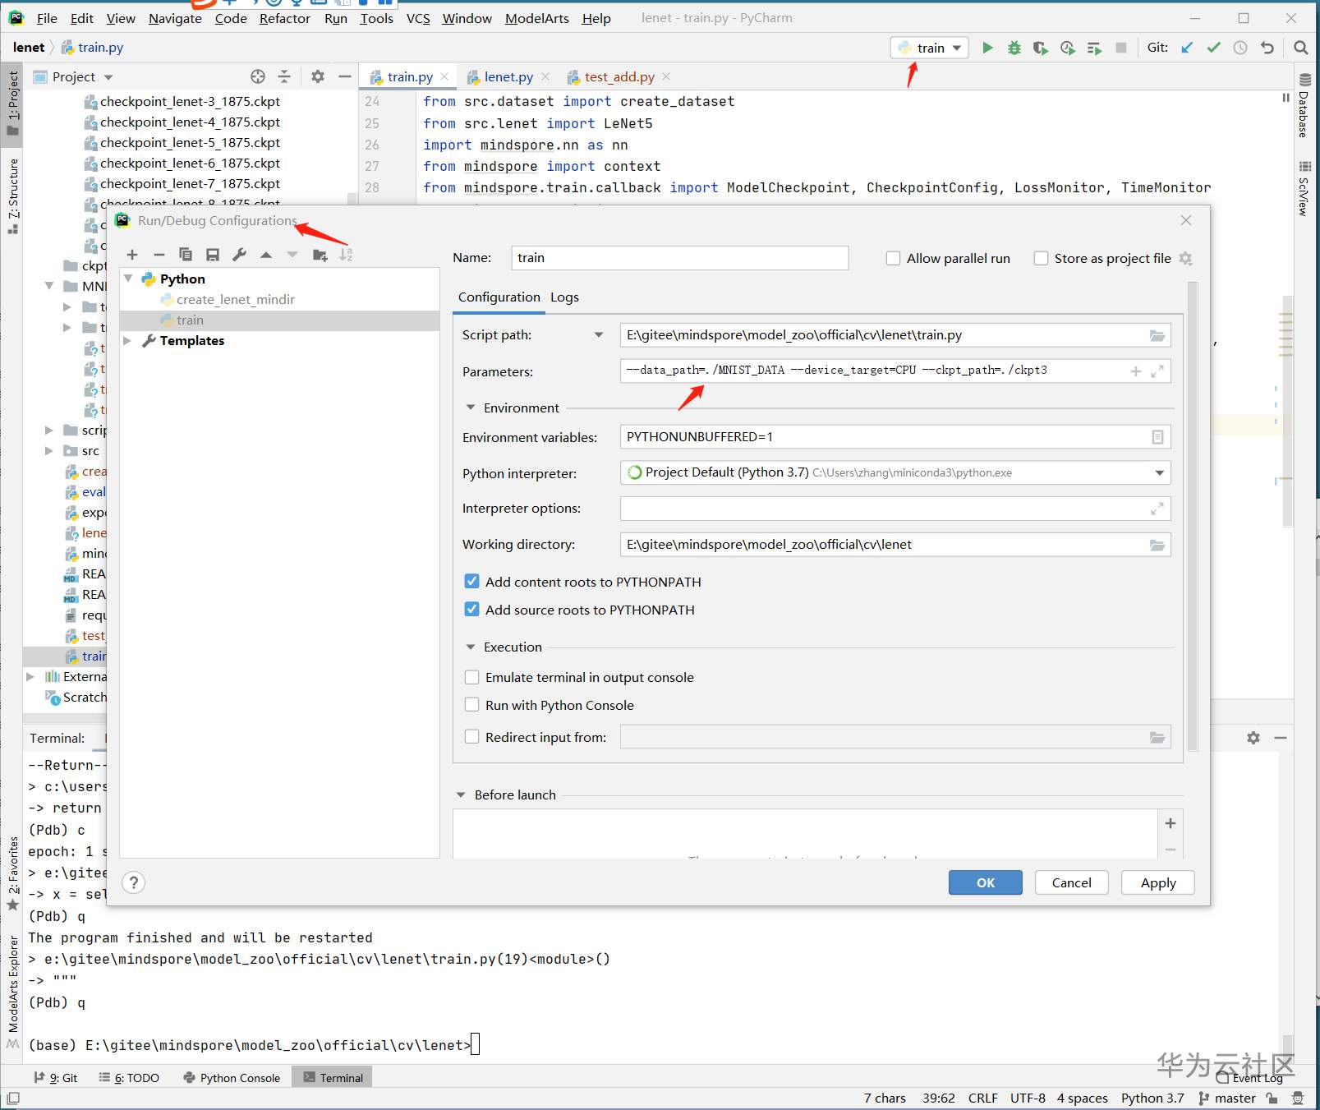Screen dimensions: 1320x1110
Task: Open Python interpreter dropdown
Action: click(1159, 473)
